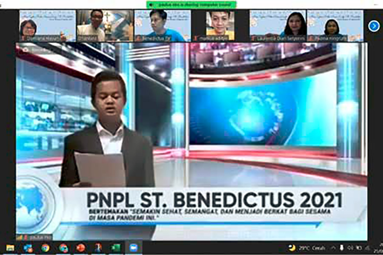This screenshot has width=383, height=255.
Task: Open the second Chrome icon in taskbar
Action: (x=63, y=248)
